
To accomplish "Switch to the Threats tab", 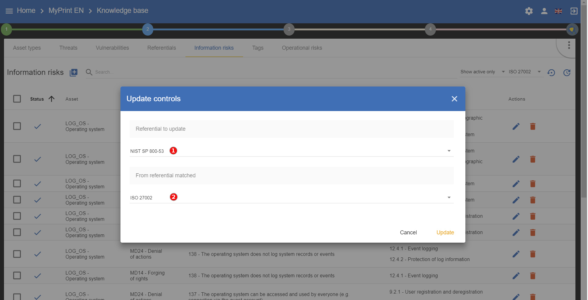I will tap(68, 48).
